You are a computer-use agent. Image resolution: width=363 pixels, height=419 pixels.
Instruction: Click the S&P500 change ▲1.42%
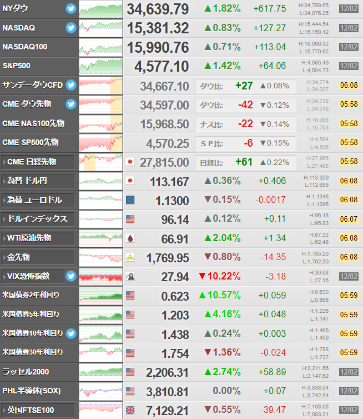223,66
